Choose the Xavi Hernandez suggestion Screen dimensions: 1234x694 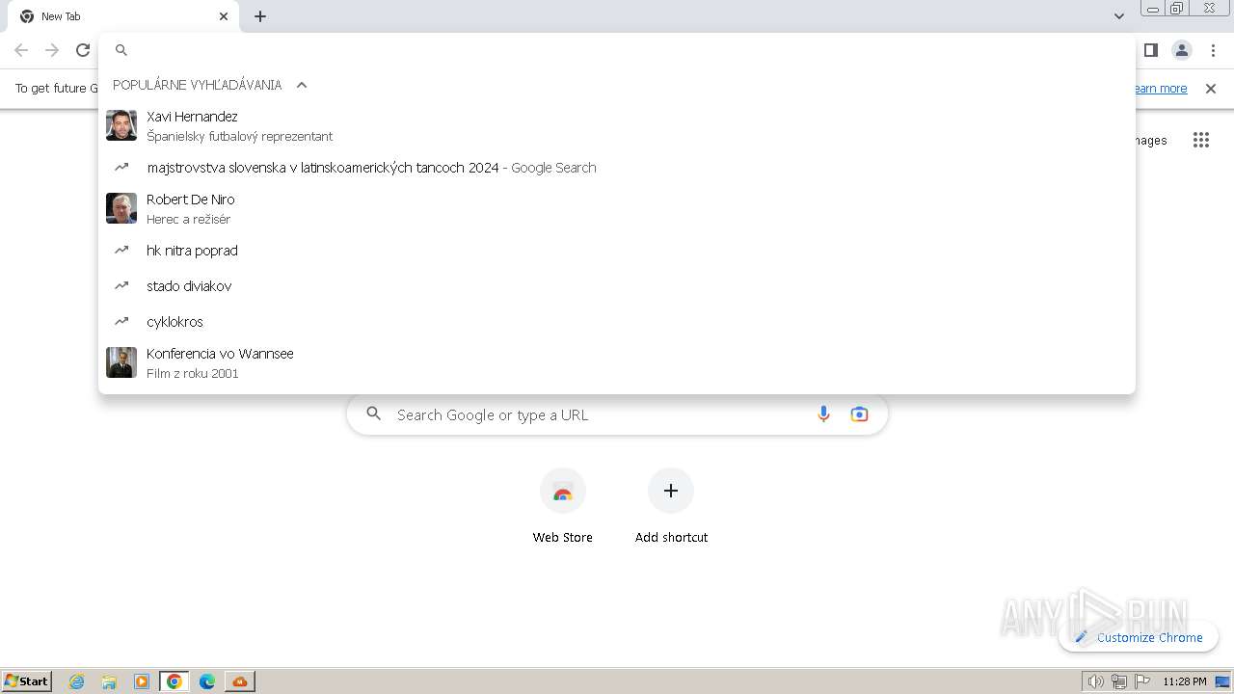[x=617, y=125]
